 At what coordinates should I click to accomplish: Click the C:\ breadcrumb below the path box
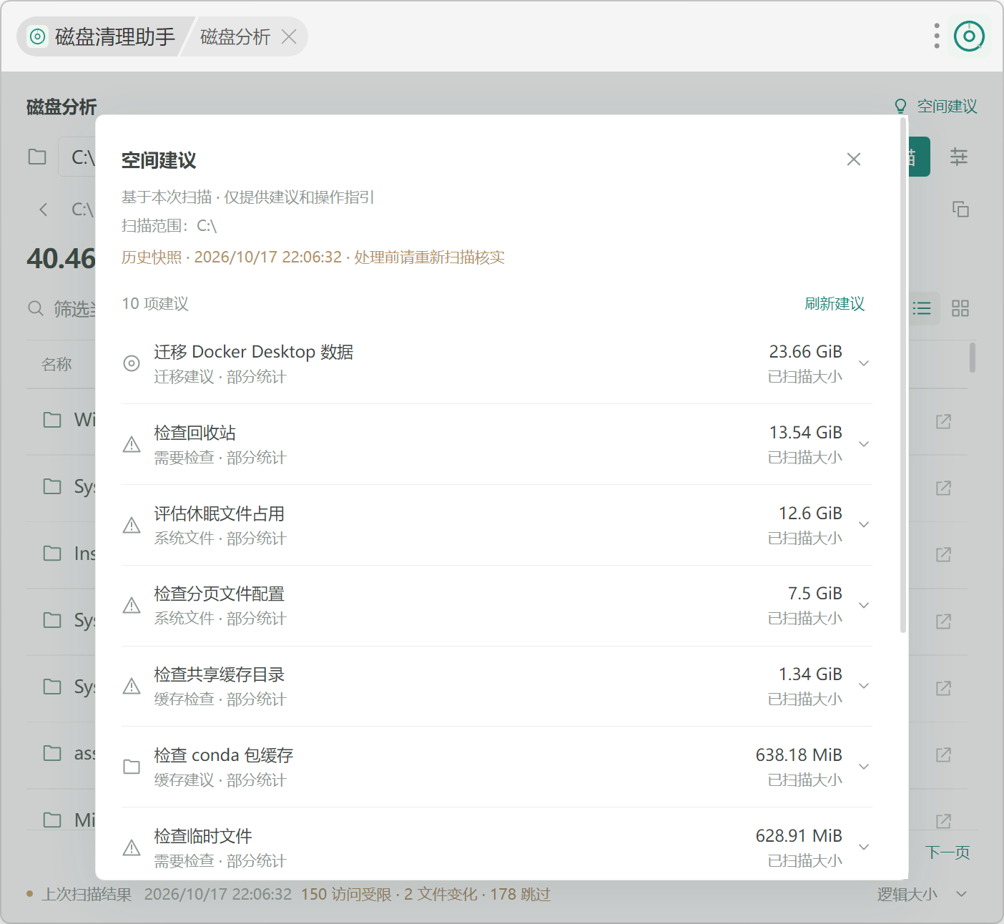click(83, 209)
